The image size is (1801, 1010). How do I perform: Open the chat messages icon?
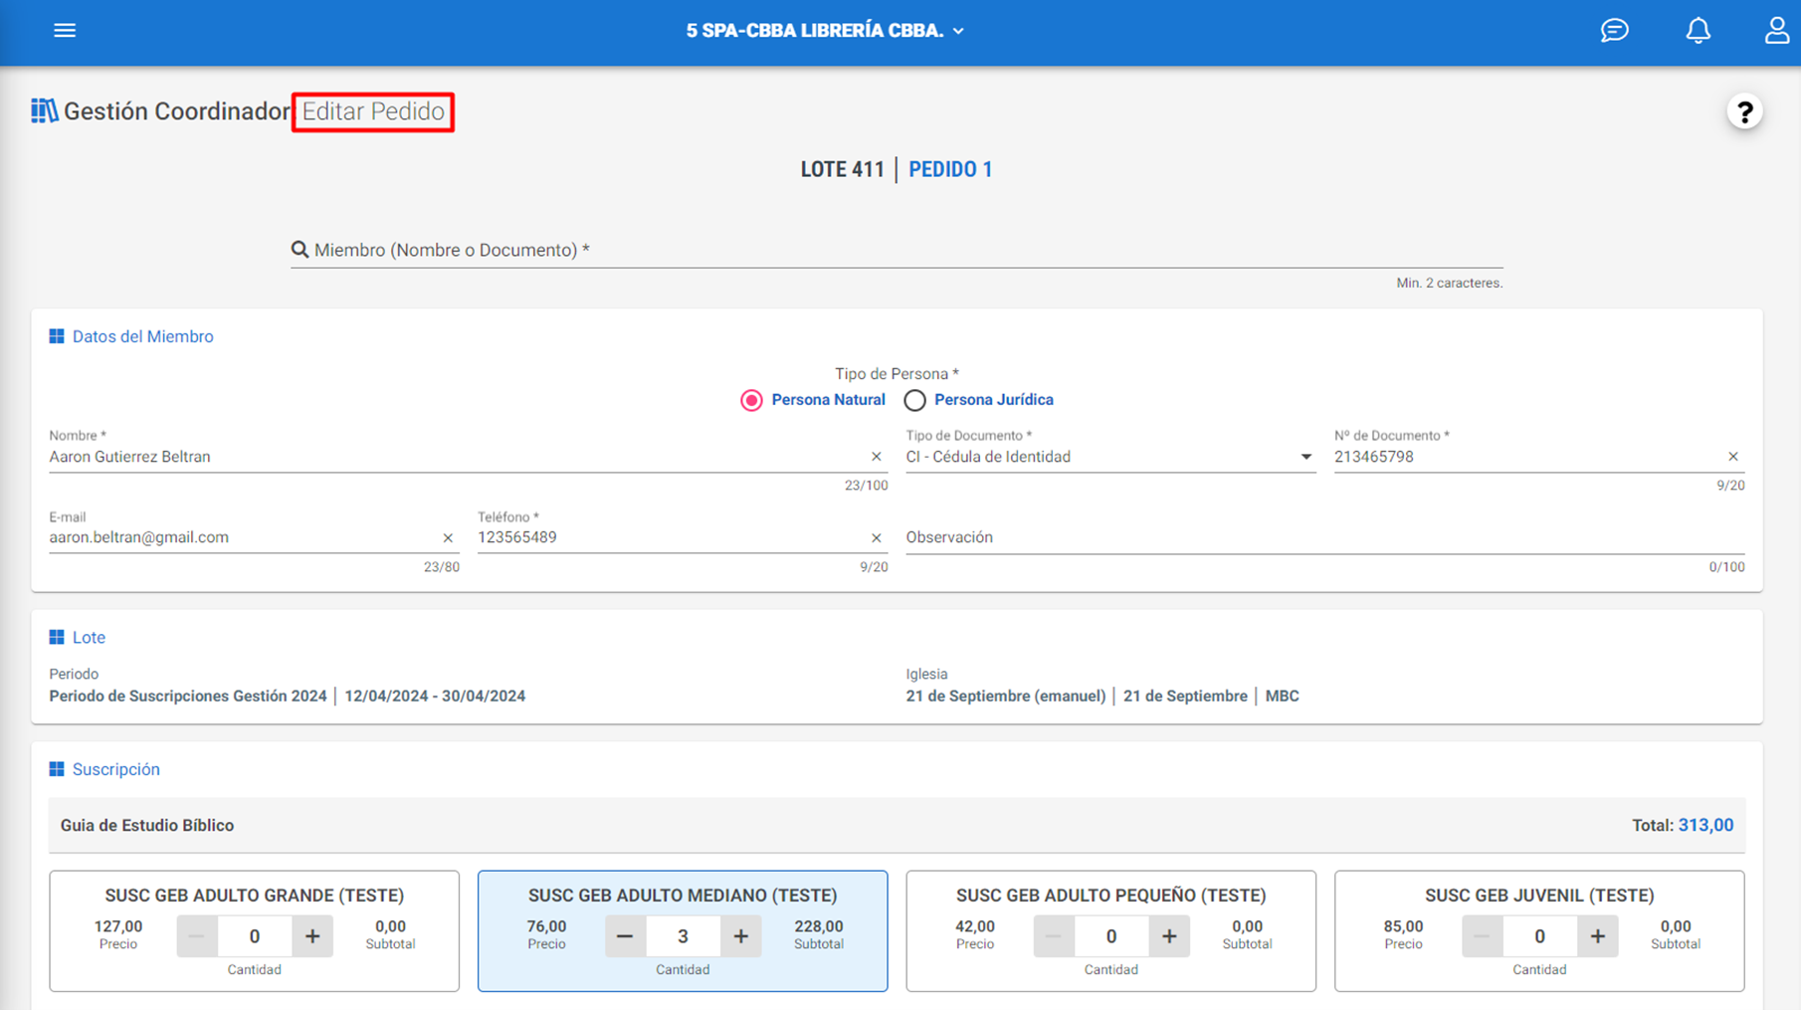click(1614, 31)
